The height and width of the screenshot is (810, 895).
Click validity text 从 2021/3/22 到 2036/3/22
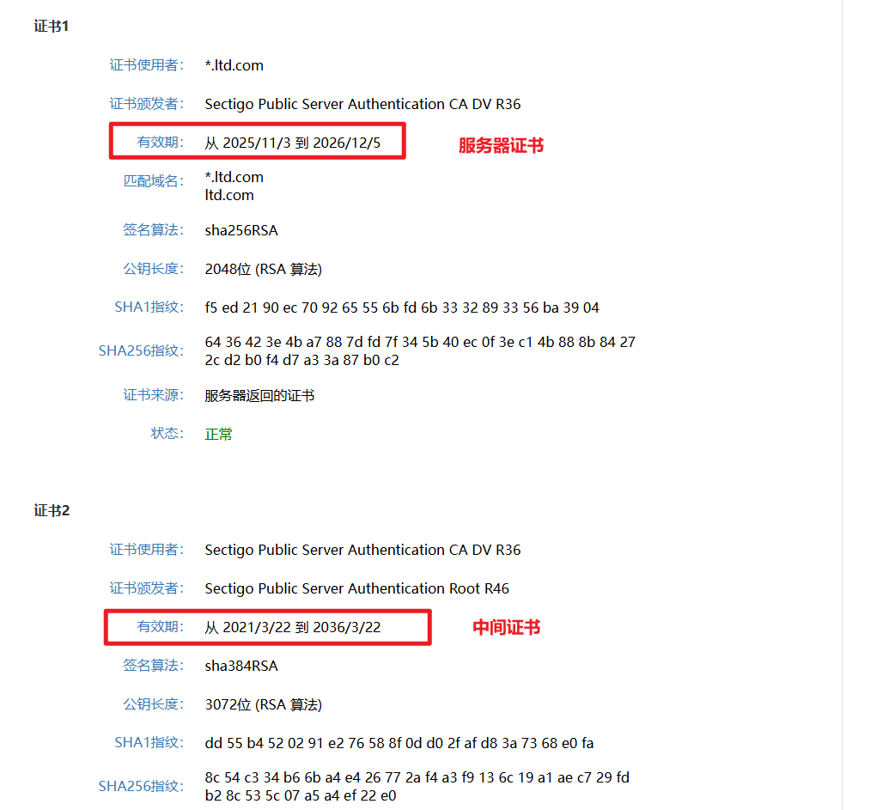tap(293, 627)
